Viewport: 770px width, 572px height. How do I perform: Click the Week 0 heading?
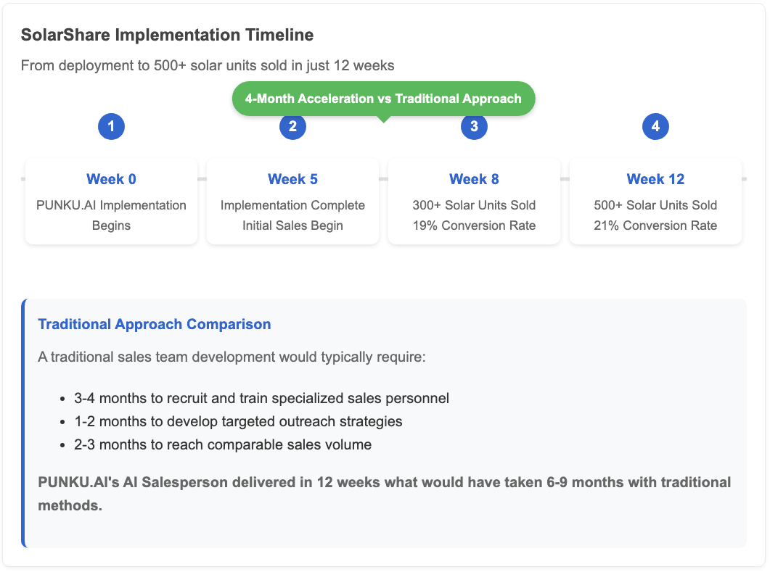(111, 179)
